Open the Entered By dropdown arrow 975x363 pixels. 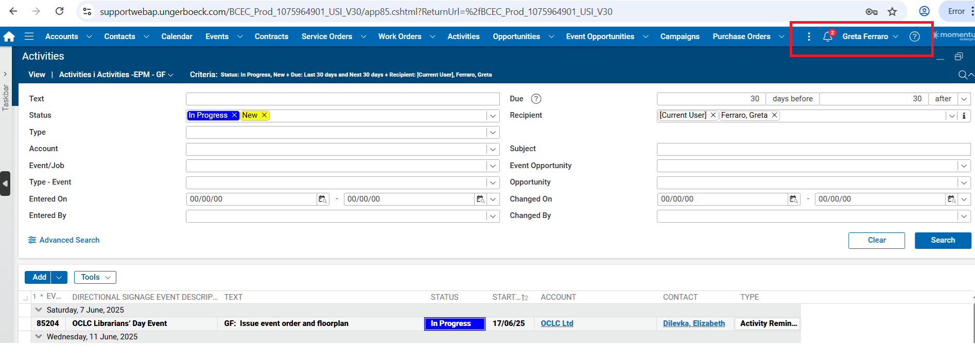click(493, 216)
